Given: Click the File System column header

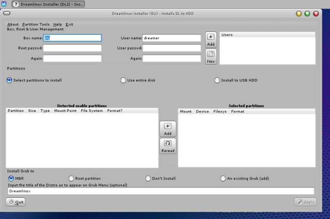Looking at the screenshot, I should (92, 111).
